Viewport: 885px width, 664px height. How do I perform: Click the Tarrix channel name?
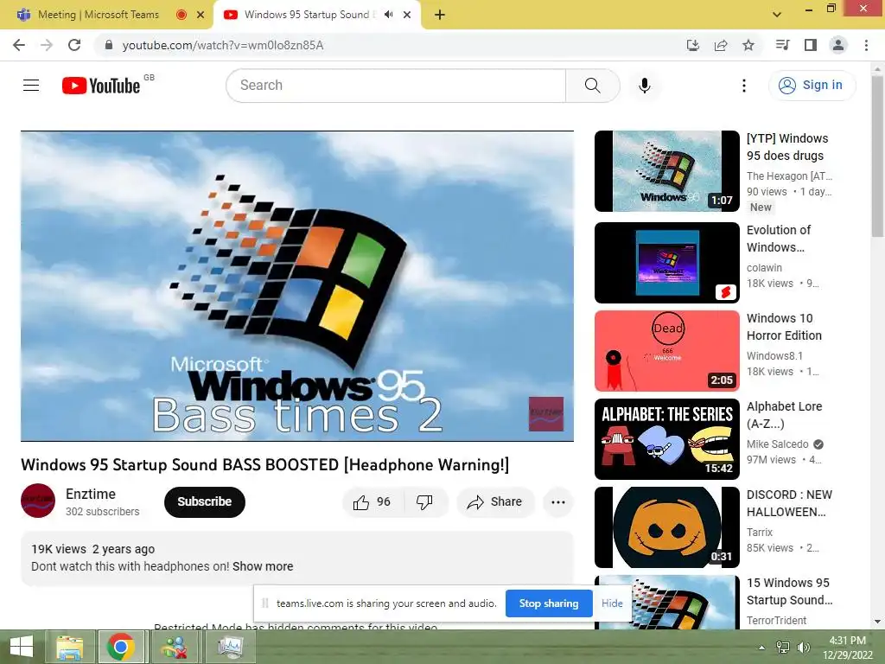coord(759,533)
